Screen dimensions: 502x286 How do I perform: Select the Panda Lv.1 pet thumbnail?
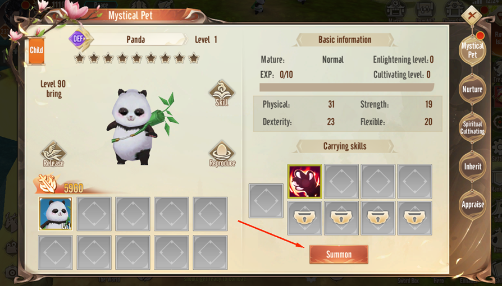point(55,214)
